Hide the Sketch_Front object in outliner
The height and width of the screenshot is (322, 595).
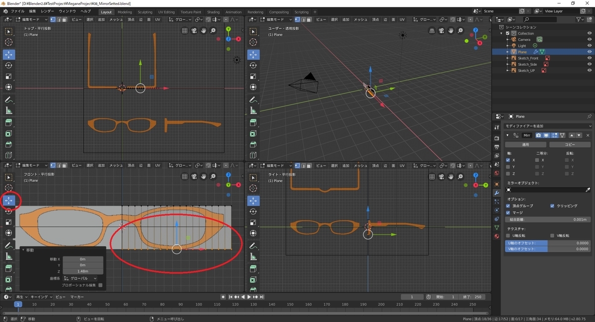(x=590, y=58)
